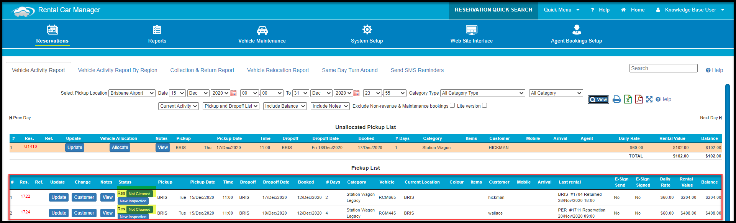Expand the Include Balance dropdown
The image size is (736, 223).
285,106
